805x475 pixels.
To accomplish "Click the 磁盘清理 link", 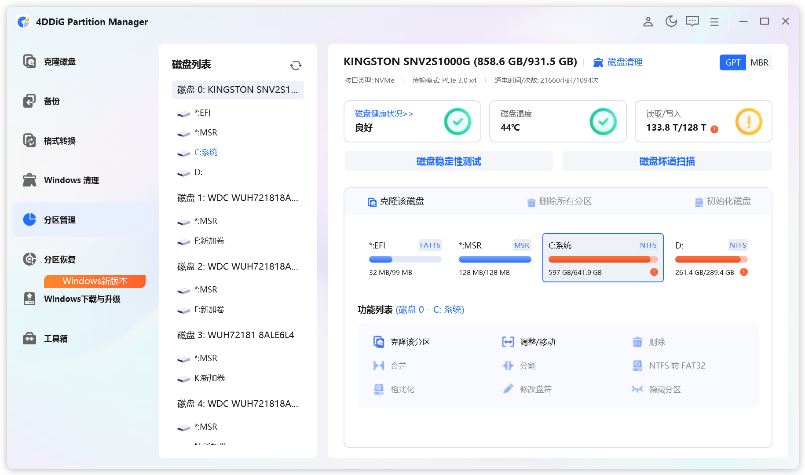I will [x=618, y=62].
